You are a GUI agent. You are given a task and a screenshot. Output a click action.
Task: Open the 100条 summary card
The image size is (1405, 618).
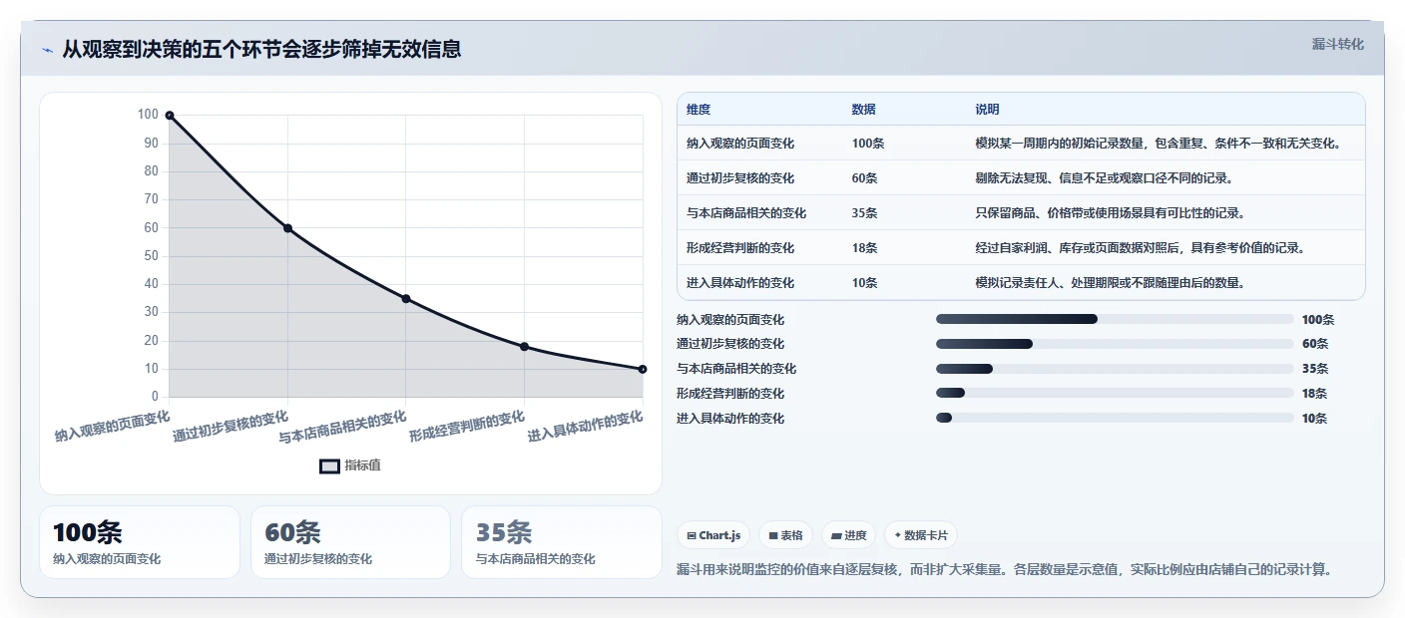pyautogui.click(x=140, y=542)
